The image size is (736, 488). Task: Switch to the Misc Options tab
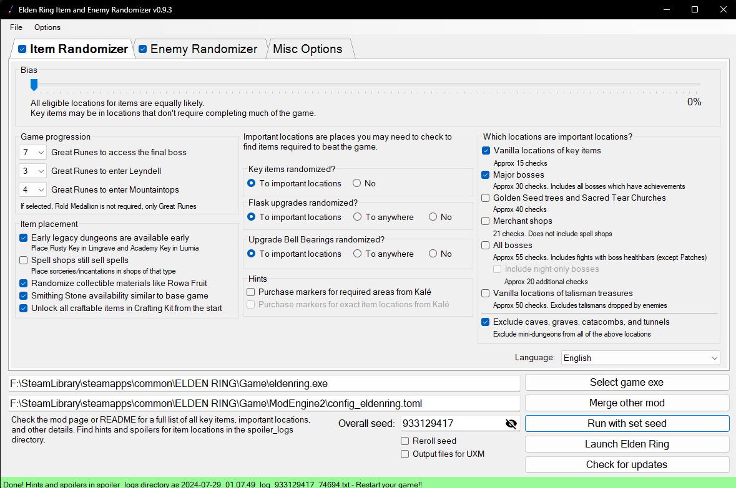(308, 49)
